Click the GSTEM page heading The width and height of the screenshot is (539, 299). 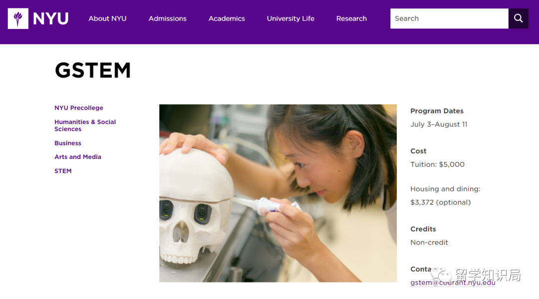point(93,70)
